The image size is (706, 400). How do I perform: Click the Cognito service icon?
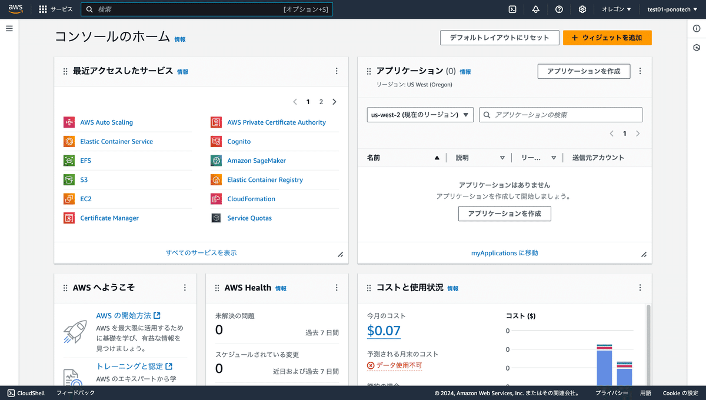pos(216,141)
